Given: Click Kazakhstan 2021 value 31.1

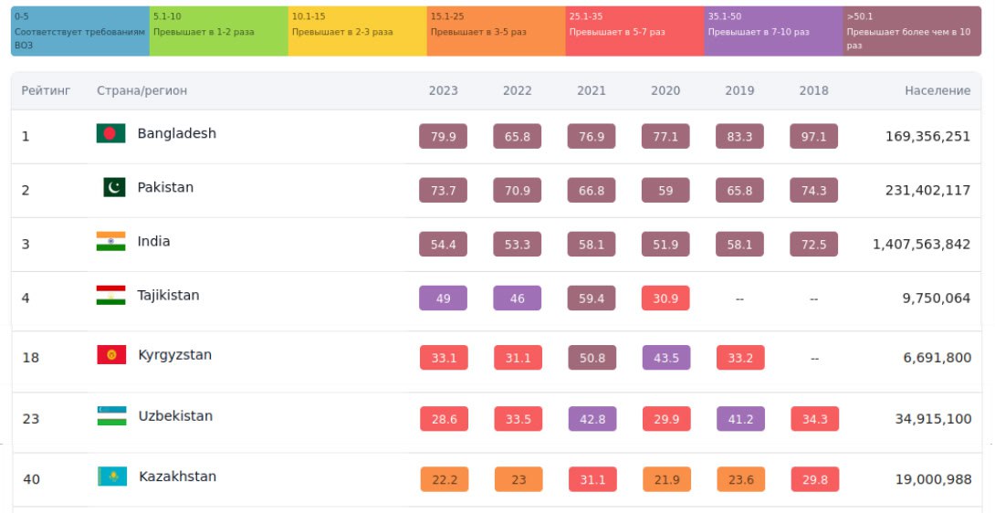Looking at the screenshot, I should coord(592,479).
